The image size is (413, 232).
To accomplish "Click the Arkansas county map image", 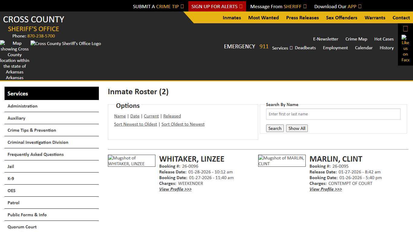I will (15, 60).
